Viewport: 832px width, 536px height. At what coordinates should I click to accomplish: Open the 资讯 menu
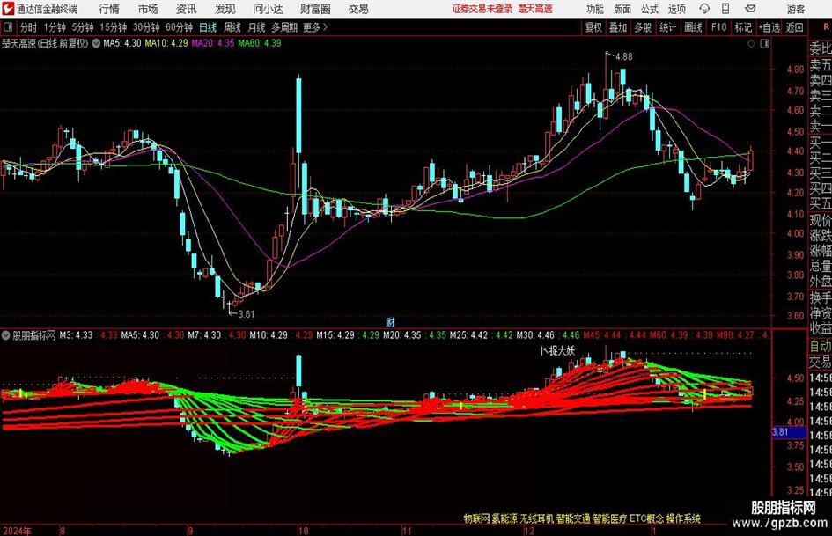tap(187, 9)
